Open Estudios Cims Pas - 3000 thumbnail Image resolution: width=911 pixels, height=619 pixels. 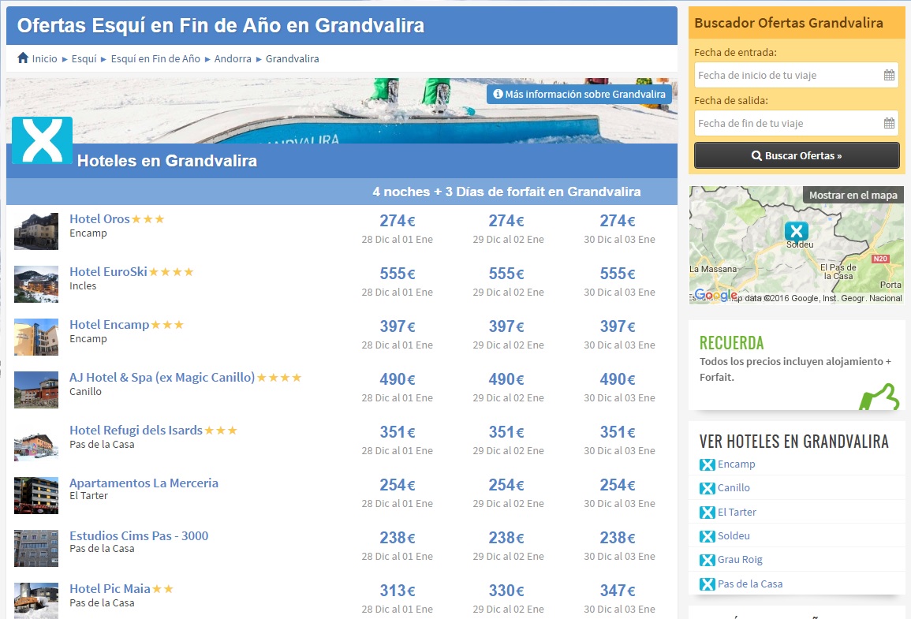(36, 548)
